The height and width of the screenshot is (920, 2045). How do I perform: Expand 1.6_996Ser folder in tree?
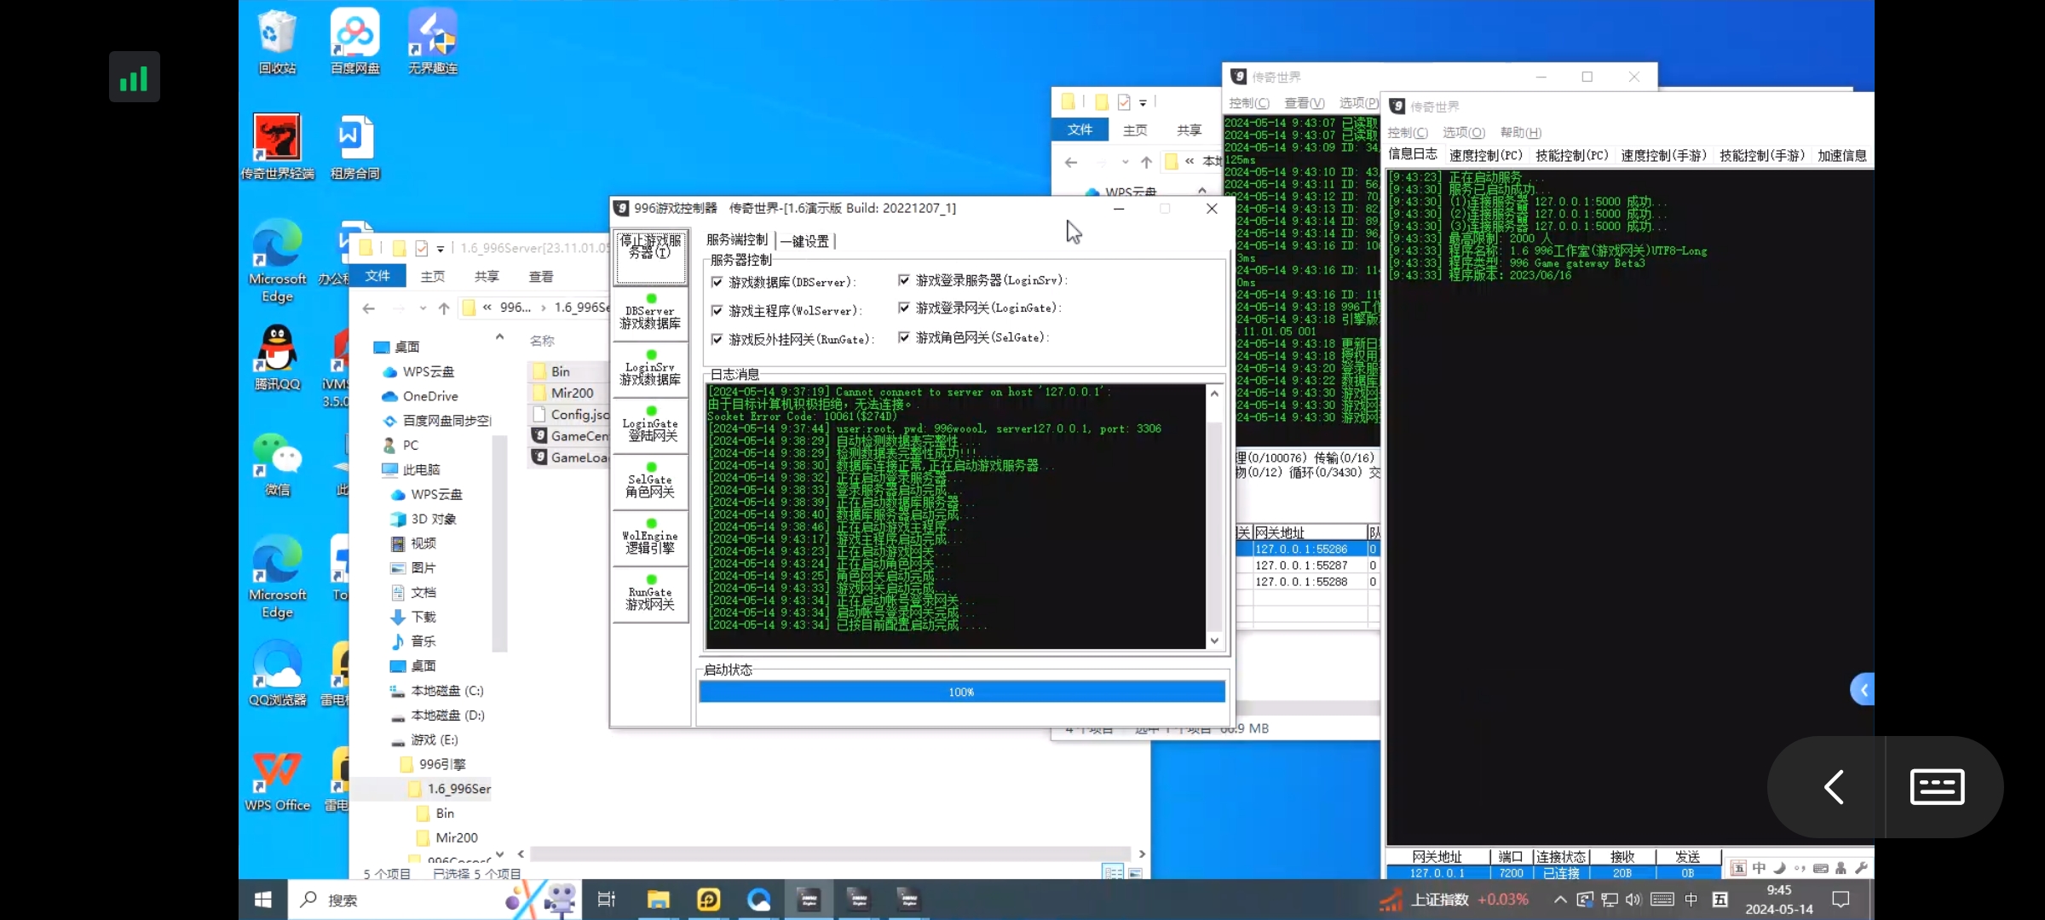click(x=399, y=788)
